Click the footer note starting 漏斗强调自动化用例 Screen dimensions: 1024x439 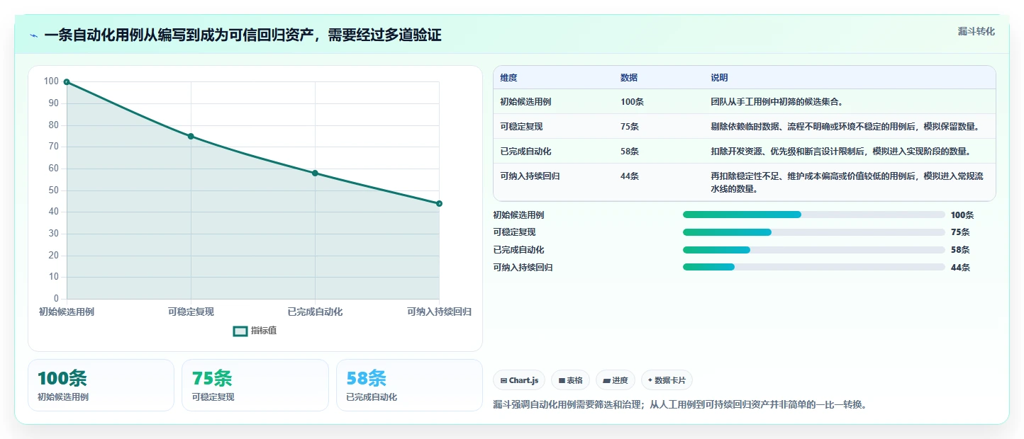click(680, 405)
